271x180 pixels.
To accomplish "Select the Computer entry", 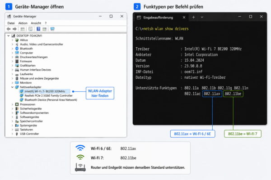I will pyautogui.click(x=27, y=53).
